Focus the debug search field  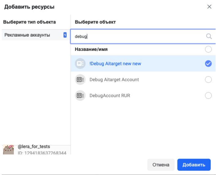pos(143,36)
